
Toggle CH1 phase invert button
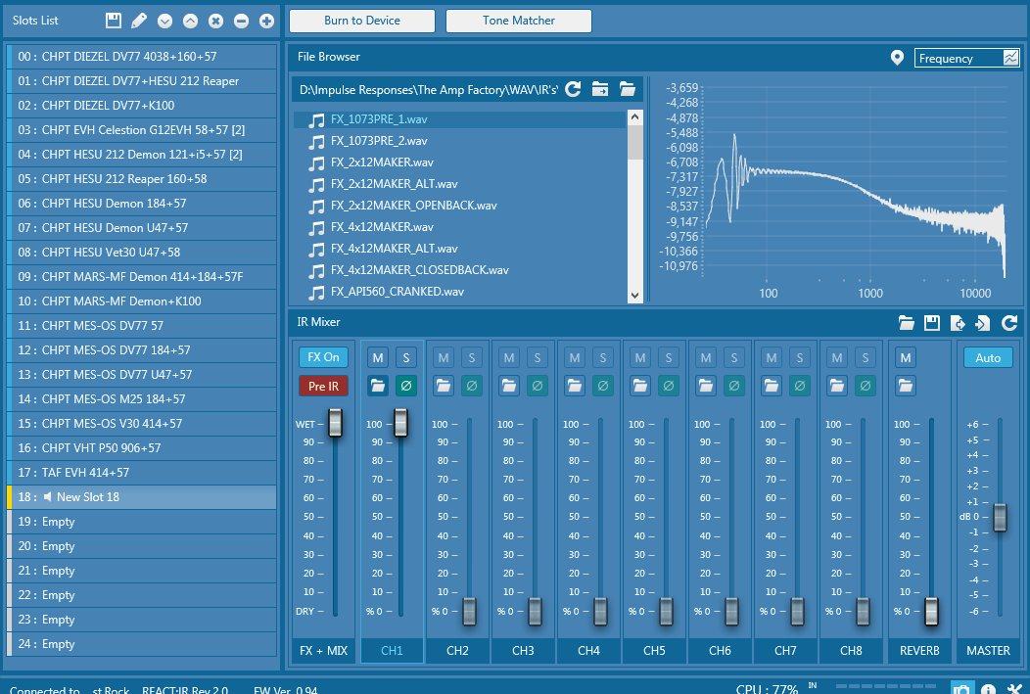point(405,387)
